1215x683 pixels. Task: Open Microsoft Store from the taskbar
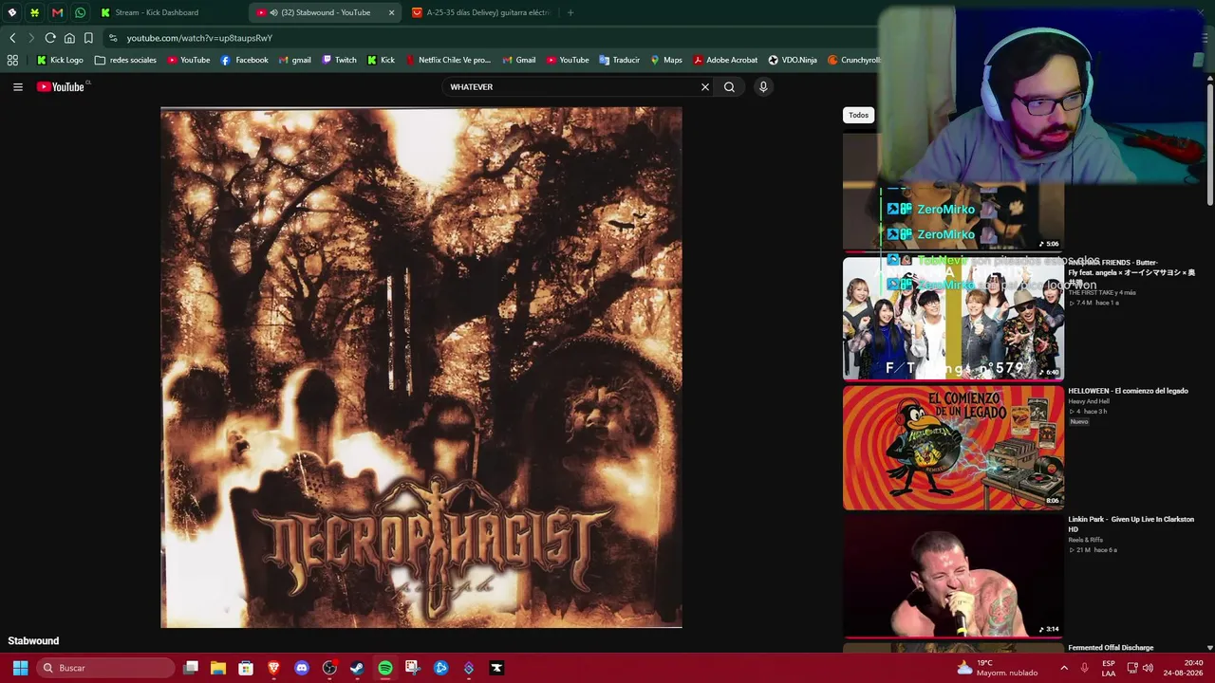point(246,668)
